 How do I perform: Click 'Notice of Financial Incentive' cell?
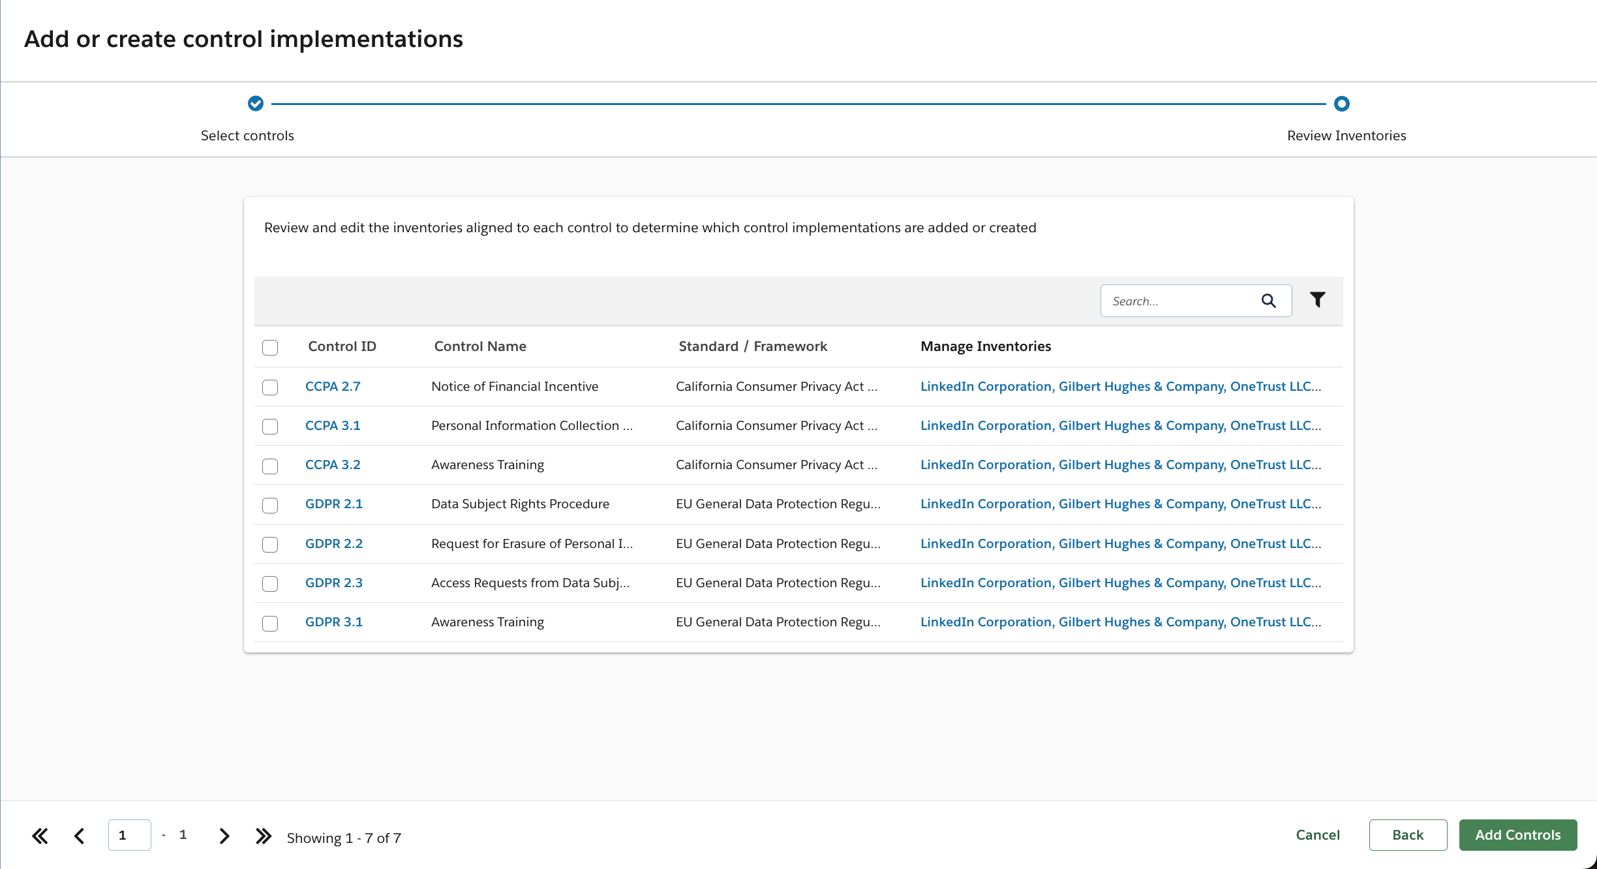[x=515, y=386]
